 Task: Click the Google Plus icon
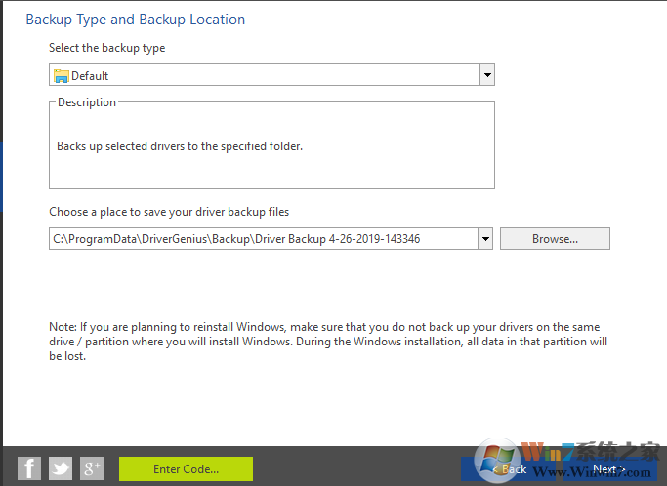[92, 468]
